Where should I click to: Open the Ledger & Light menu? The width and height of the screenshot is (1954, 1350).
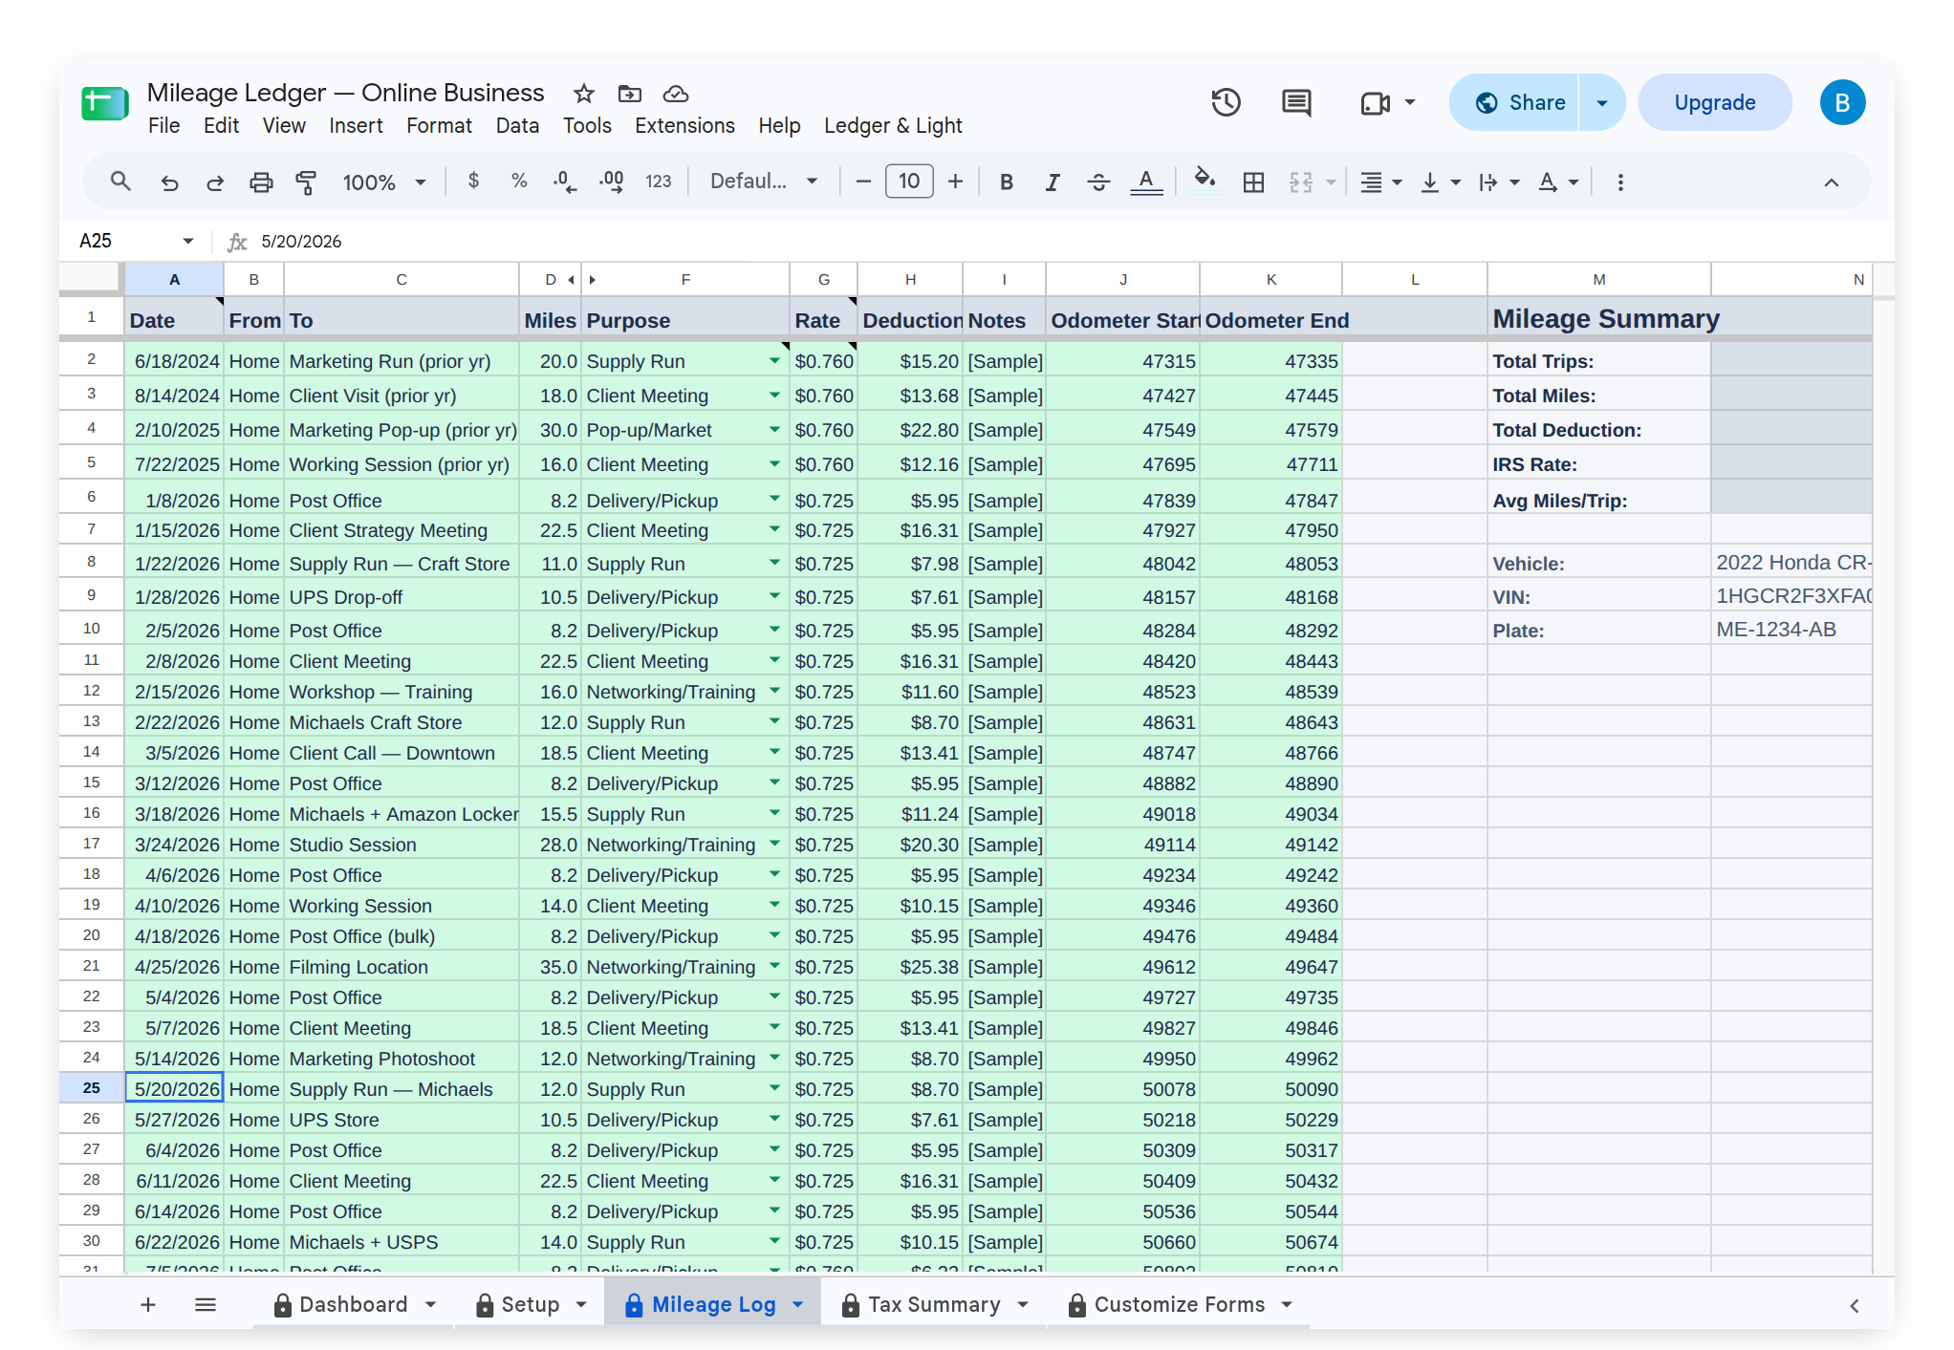pos(893,126)
